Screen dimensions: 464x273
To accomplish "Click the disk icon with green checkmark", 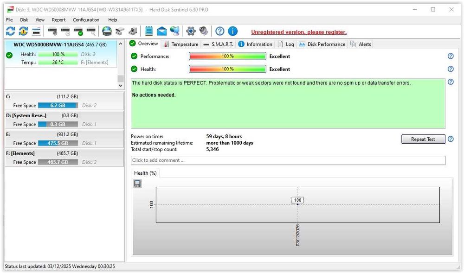I will pos(78,31).
